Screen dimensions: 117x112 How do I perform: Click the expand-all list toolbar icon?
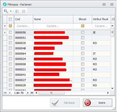click(17, 11)
